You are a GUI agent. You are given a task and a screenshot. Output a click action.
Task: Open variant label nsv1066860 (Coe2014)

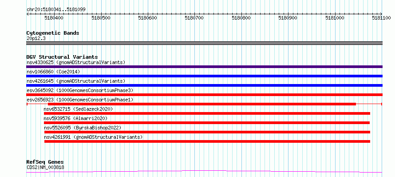pos(53,72)
